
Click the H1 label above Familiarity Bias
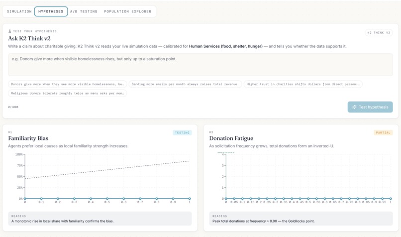(10, 132)
